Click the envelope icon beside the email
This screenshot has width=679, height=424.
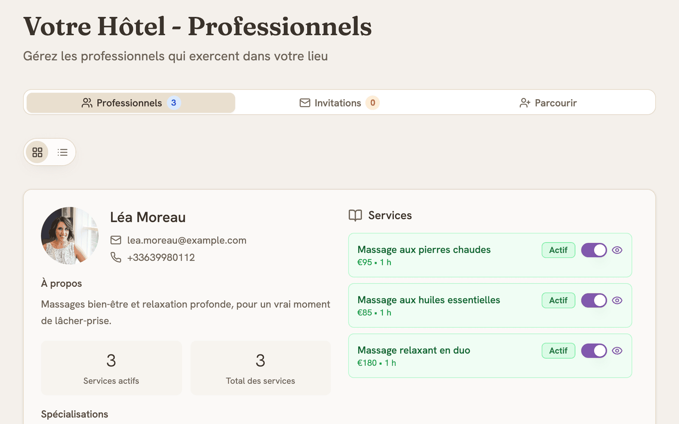[x=116, y=240]
